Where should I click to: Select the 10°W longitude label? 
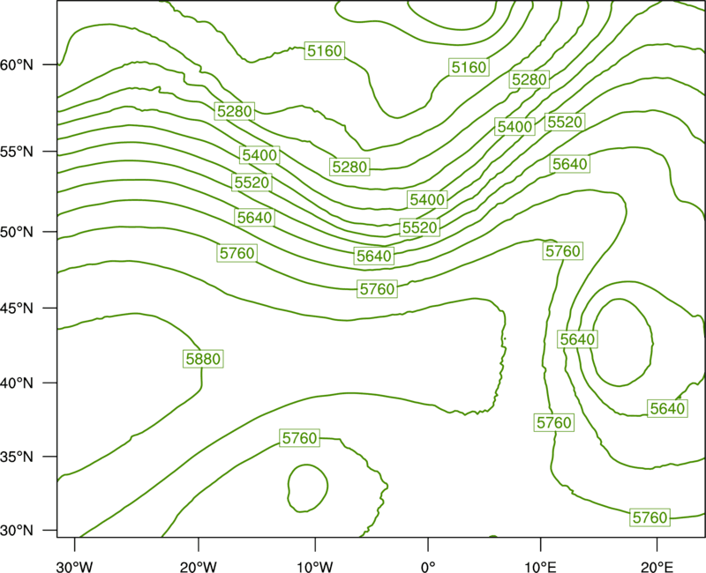pyautogui.click(x=314, y=567)
